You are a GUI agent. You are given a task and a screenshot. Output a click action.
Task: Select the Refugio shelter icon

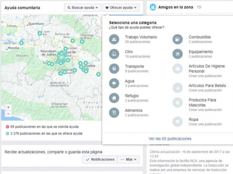coord(114,98)
